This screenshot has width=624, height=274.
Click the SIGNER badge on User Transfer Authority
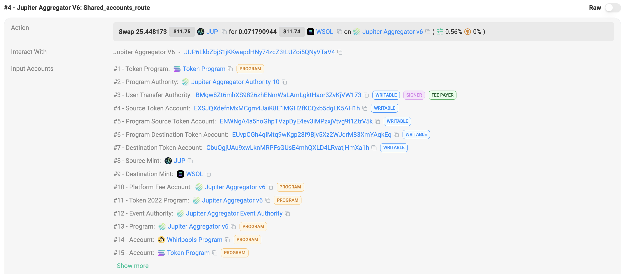pyautogui.click(x=414, y=95)
